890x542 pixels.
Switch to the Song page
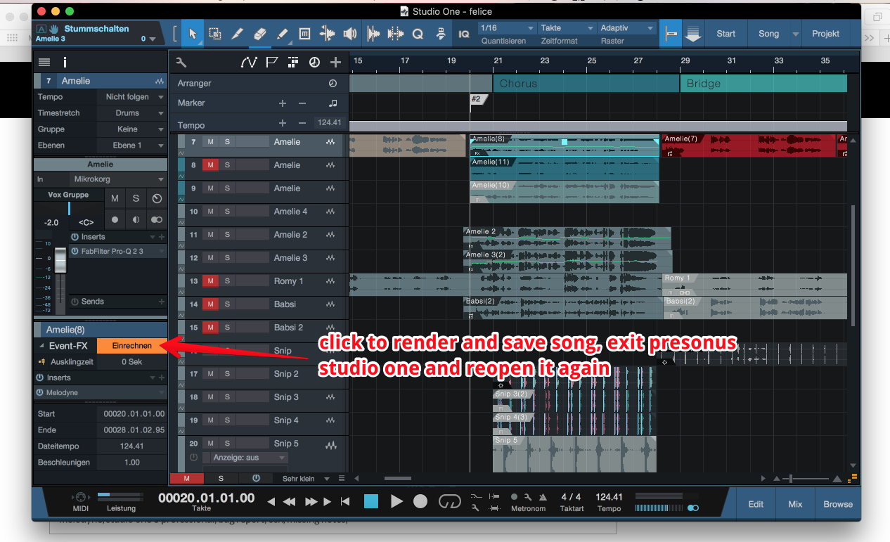point(768,34)
